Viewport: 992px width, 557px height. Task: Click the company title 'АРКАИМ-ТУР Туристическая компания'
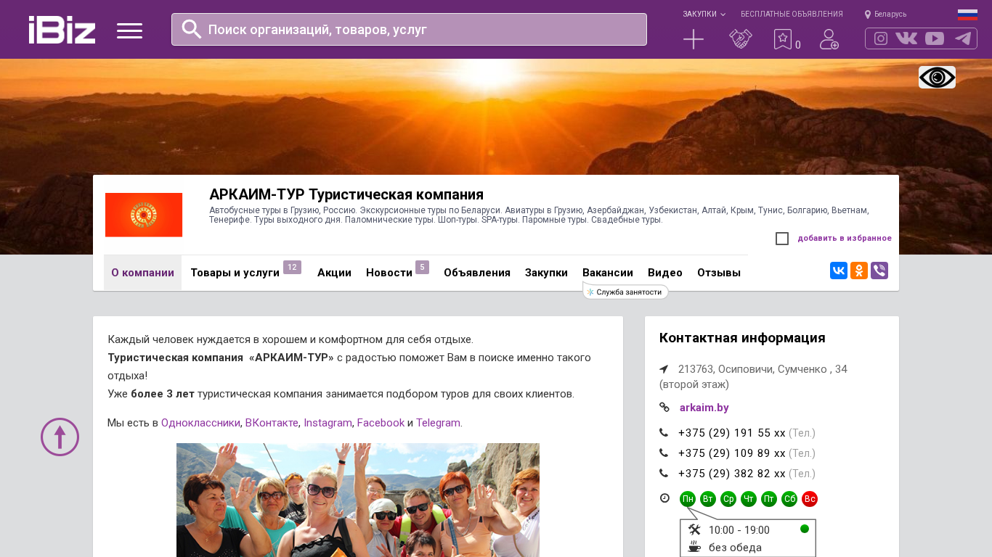[346, 194]
